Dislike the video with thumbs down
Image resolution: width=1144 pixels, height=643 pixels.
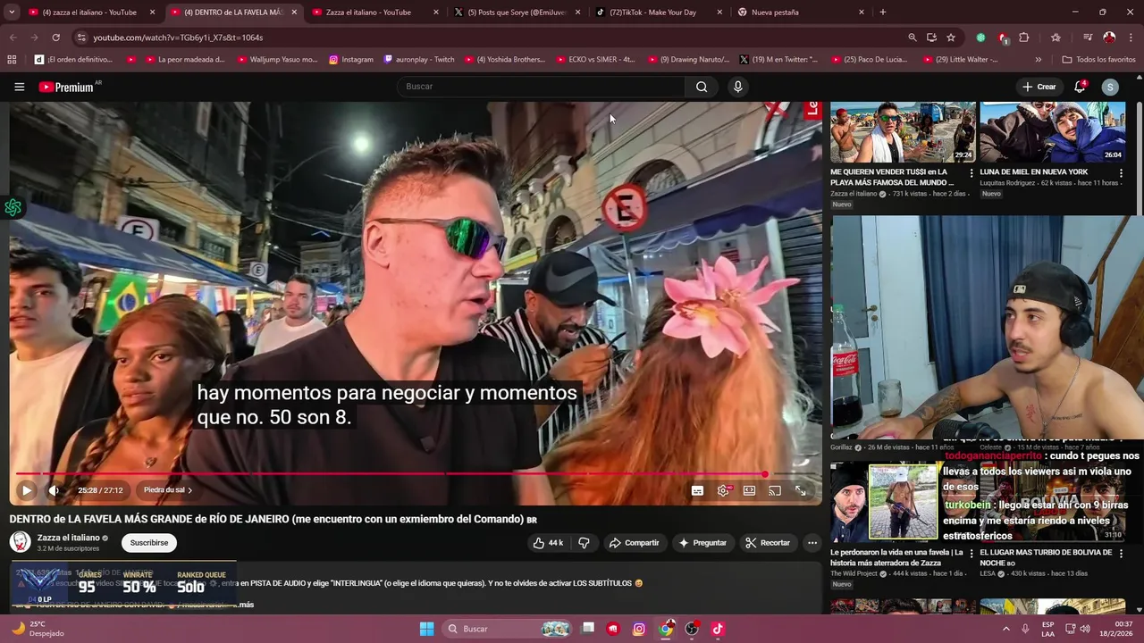point(584,543)
